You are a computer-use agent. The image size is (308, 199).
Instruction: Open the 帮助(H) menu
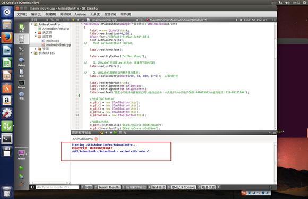[x=125, y=14]
